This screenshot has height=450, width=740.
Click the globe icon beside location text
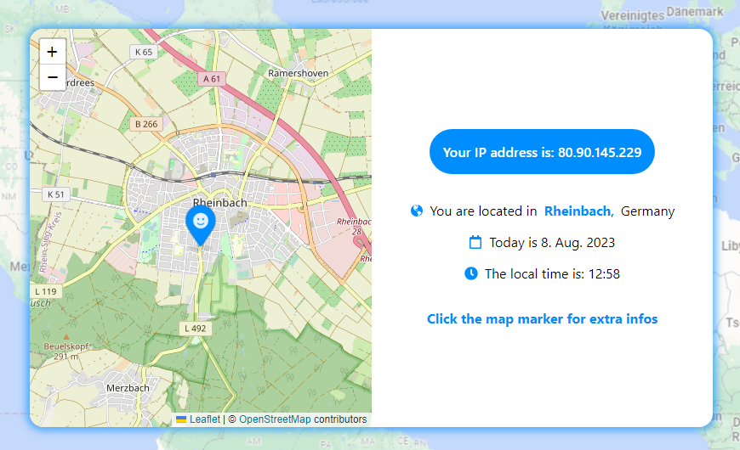[417, 211]
